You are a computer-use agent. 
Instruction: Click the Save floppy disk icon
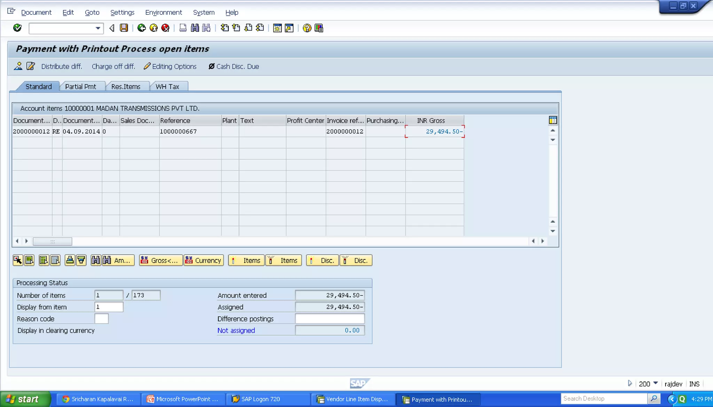(x=124, y=28)
